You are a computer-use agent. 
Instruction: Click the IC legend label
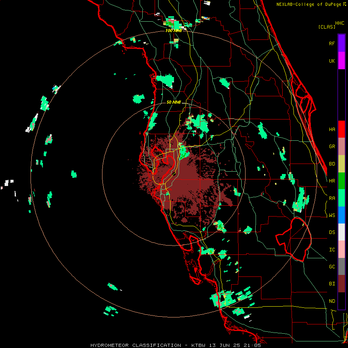point(332,250)
